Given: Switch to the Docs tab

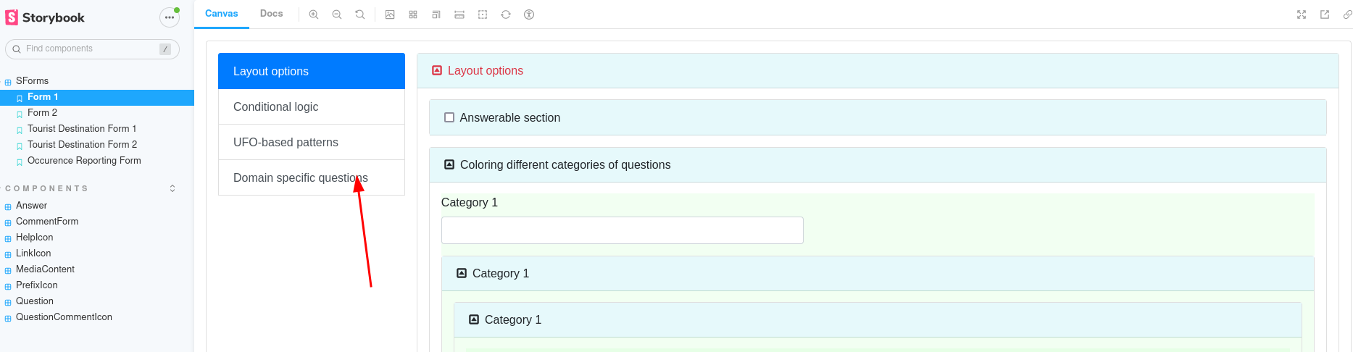Looking at the screenshot, I should pos(272,14).
